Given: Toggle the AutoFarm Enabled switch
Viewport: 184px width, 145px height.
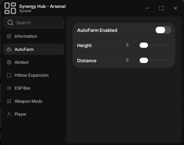Looking at the screenshot, I should 163,30.
